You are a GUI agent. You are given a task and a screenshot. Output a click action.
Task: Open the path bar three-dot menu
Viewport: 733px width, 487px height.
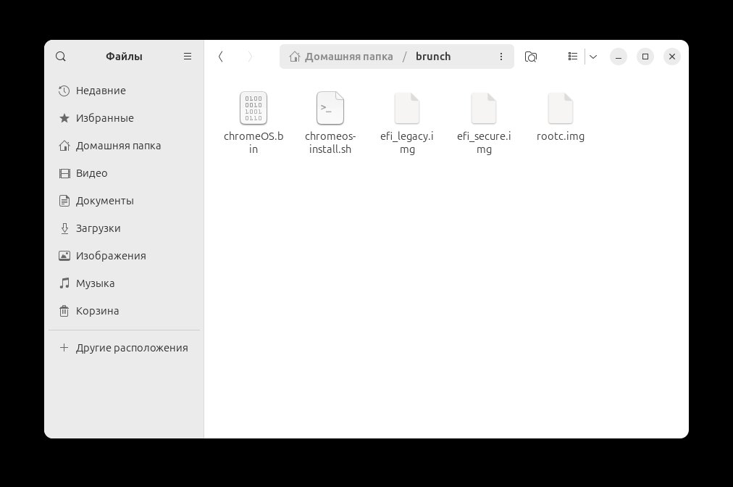pyautogui.click(x=501, y=57)
